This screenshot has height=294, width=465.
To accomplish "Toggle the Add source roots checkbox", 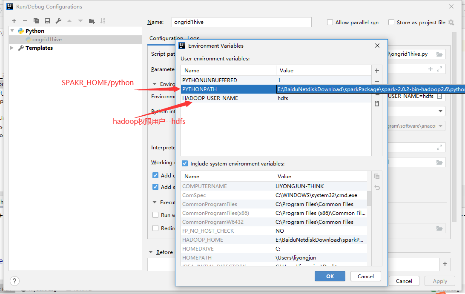I will (x=155, y=187).
